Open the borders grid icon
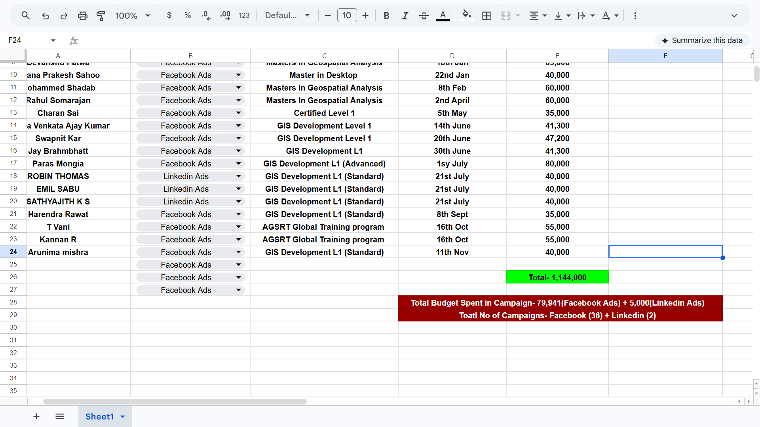Screen dimensions: 760x427 click(486, 15)
